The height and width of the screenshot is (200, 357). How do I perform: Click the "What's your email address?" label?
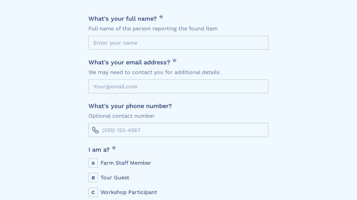click(x=129, y=62)
